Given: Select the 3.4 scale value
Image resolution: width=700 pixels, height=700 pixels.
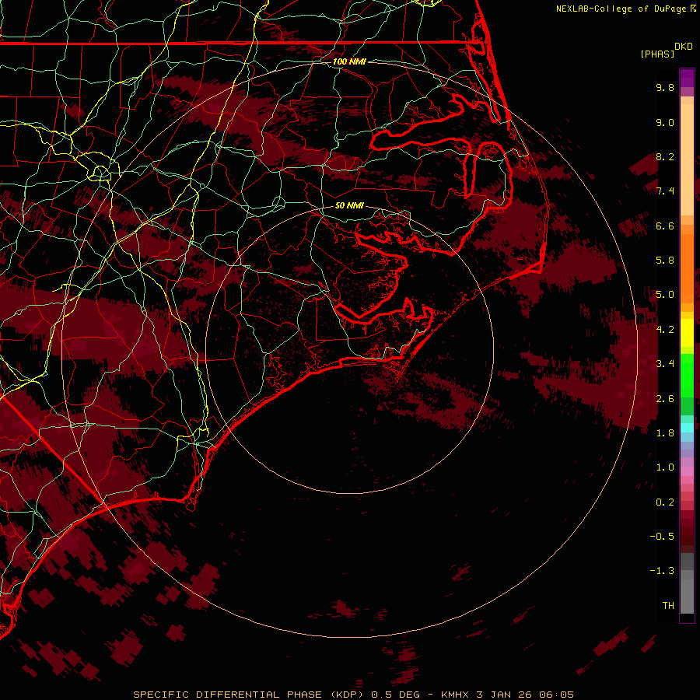Looking at the screenshot, I should pos(665,364).
